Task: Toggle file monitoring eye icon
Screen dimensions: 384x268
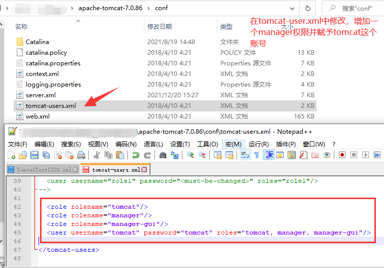Action: point(327,155)
